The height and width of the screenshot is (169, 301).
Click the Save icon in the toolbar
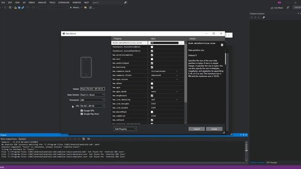click(x=19, y=8)
